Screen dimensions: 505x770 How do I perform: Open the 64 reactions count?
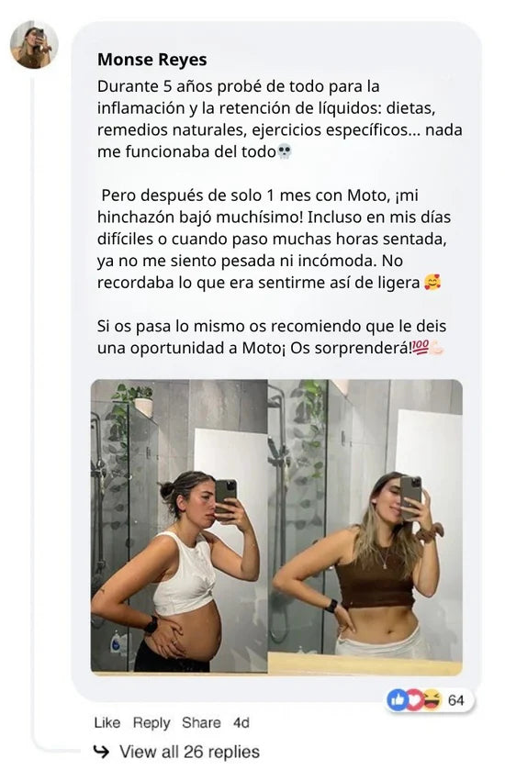point(455,700)
